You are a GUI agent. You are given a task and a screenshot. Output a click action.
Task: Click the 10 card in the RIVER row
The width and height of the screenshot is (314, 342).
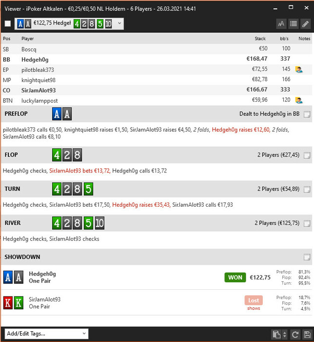pos(99,223)
